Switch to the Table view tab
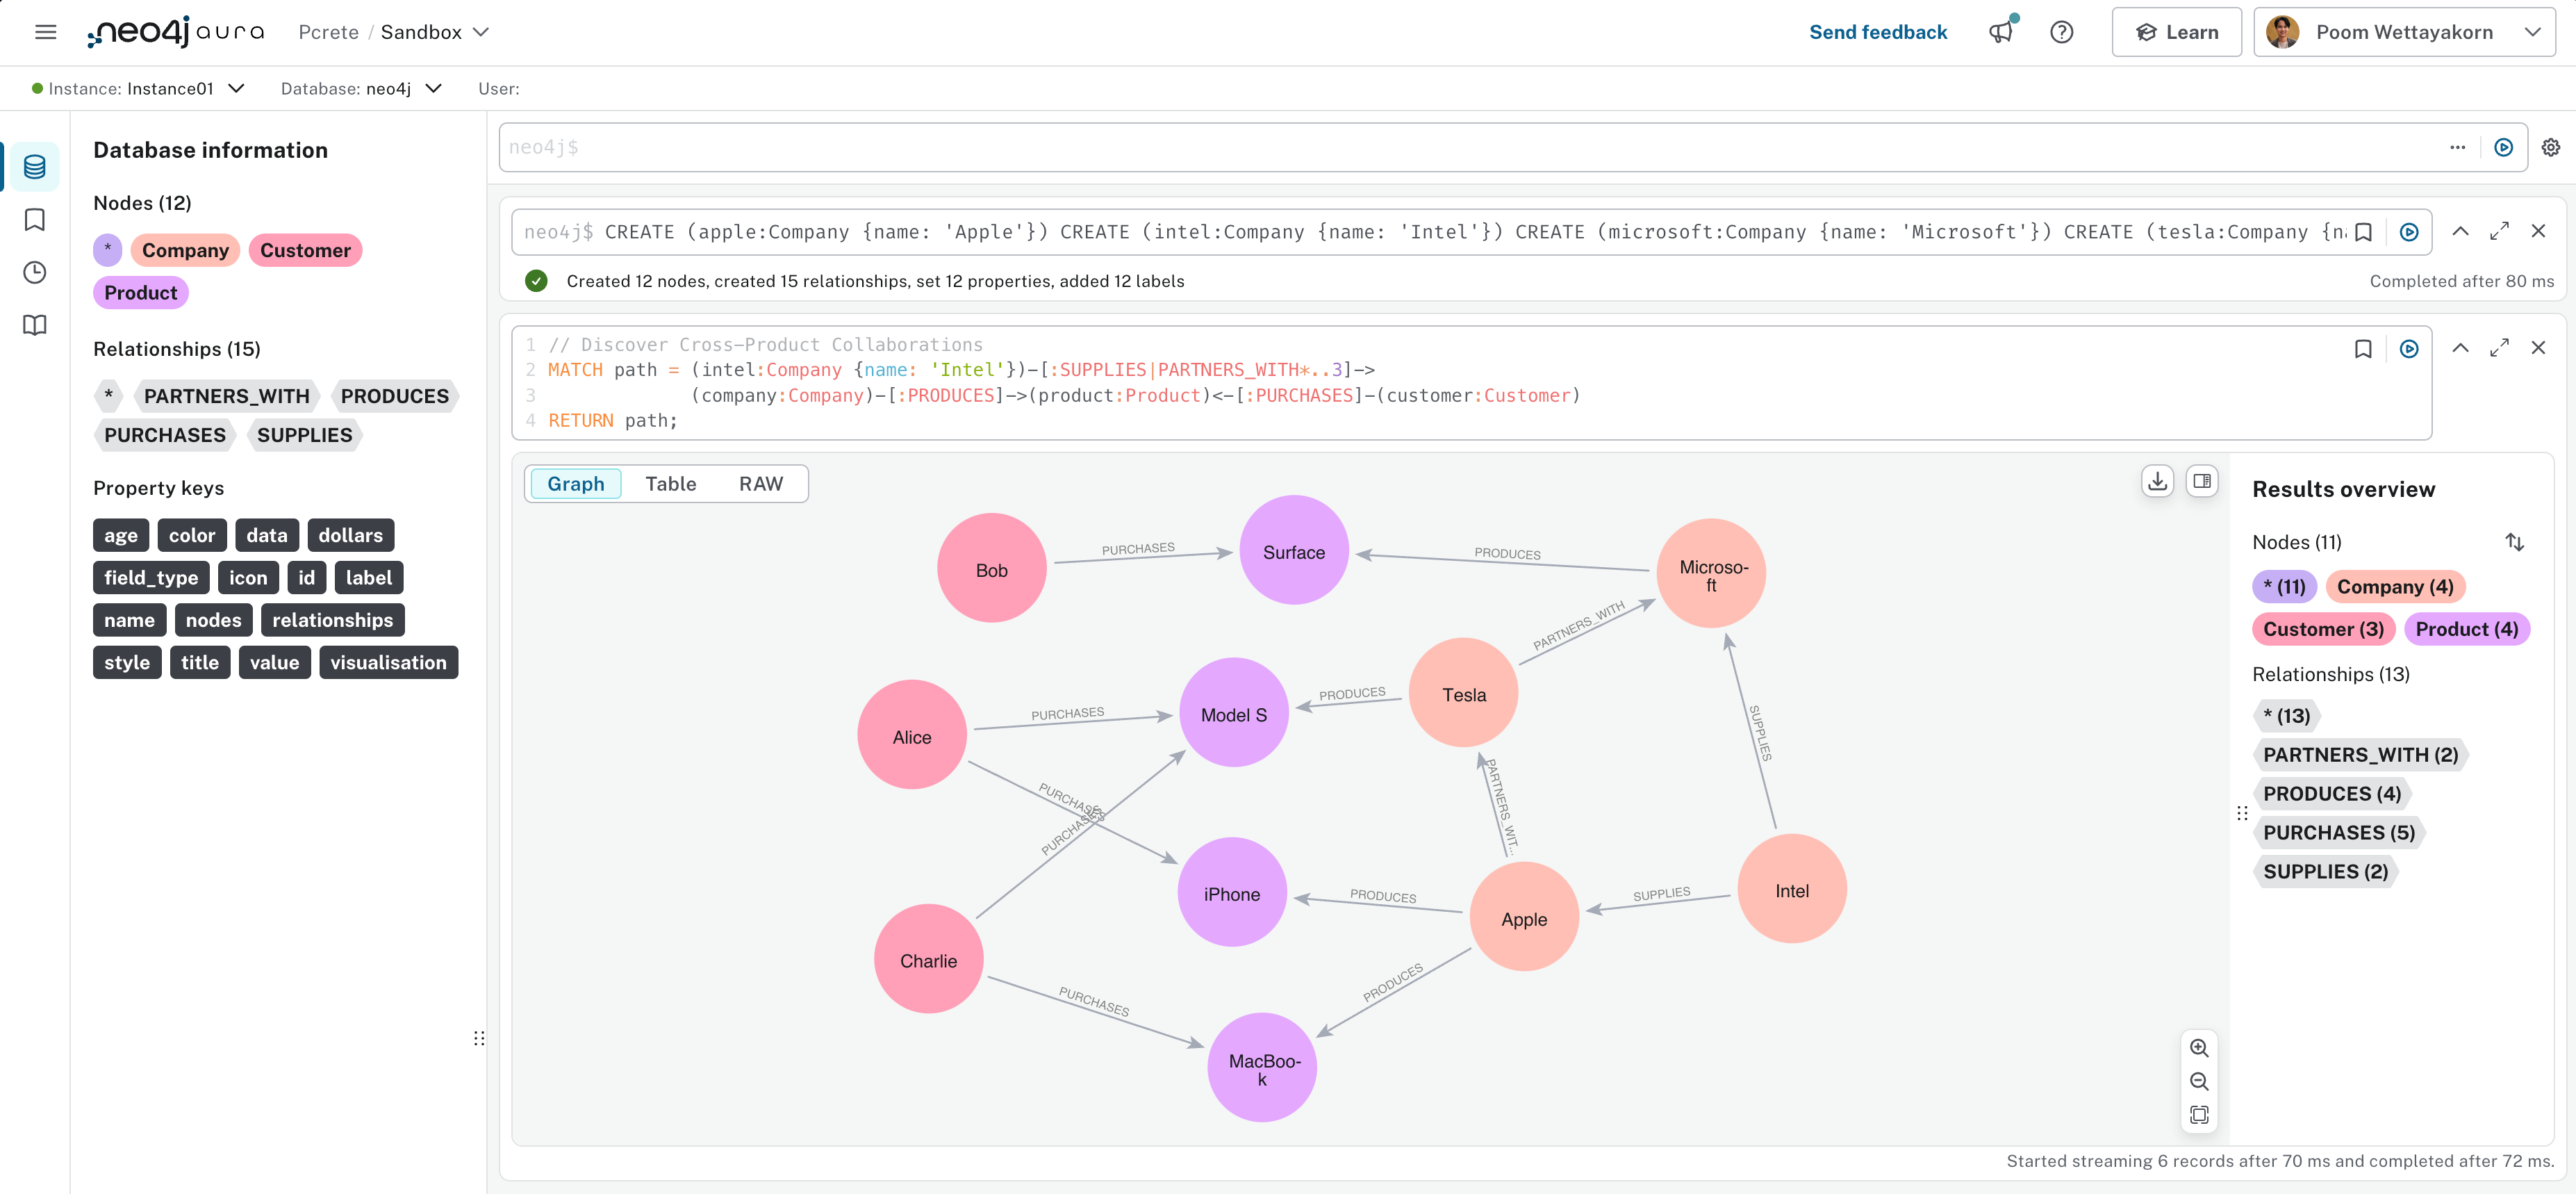 [670, 484]
